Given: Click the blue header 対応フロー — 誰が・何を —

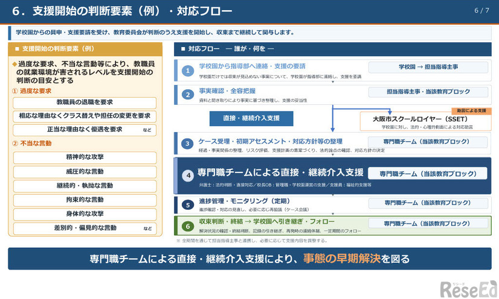Looking at the screenshot, I should click(332, 49).
